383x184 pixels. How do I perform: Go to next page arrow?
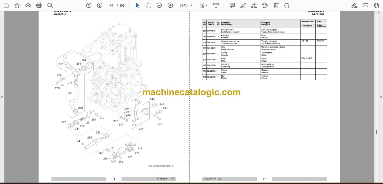(100, 5)
